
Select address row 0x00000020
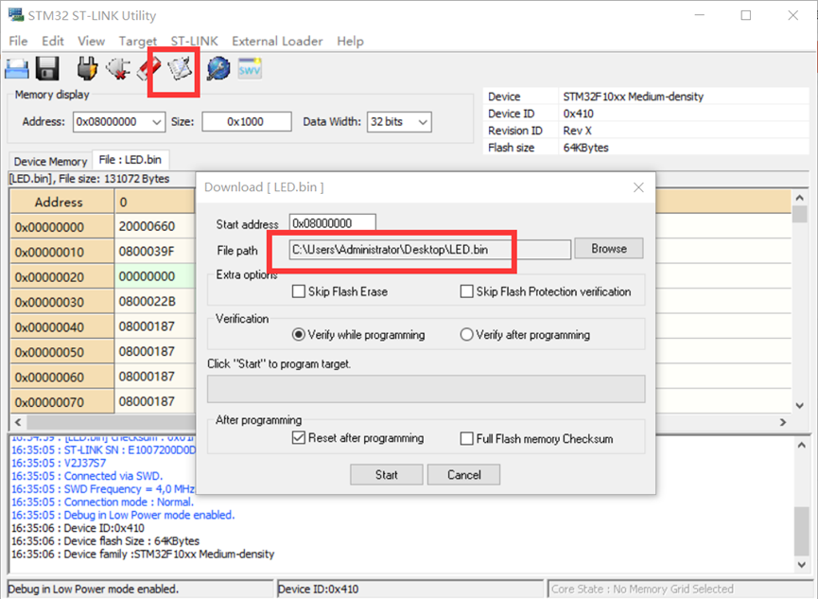61,276
